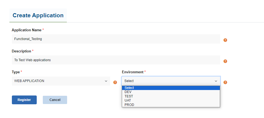
Task: Select the highlighted 'Select' placeholder option
Action: (x=129, y=88)
